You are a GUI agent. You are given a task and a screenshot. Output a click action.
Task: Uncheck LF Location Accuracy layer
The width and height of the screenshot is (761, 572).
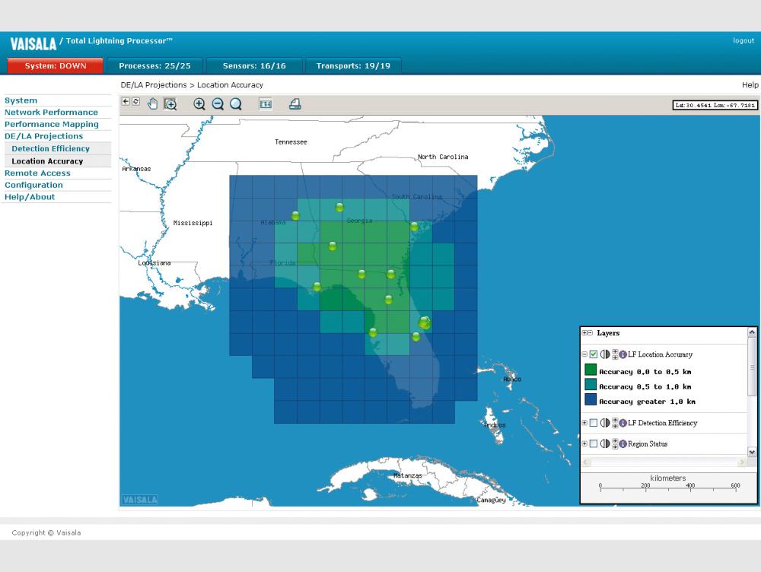pos(594,354)
